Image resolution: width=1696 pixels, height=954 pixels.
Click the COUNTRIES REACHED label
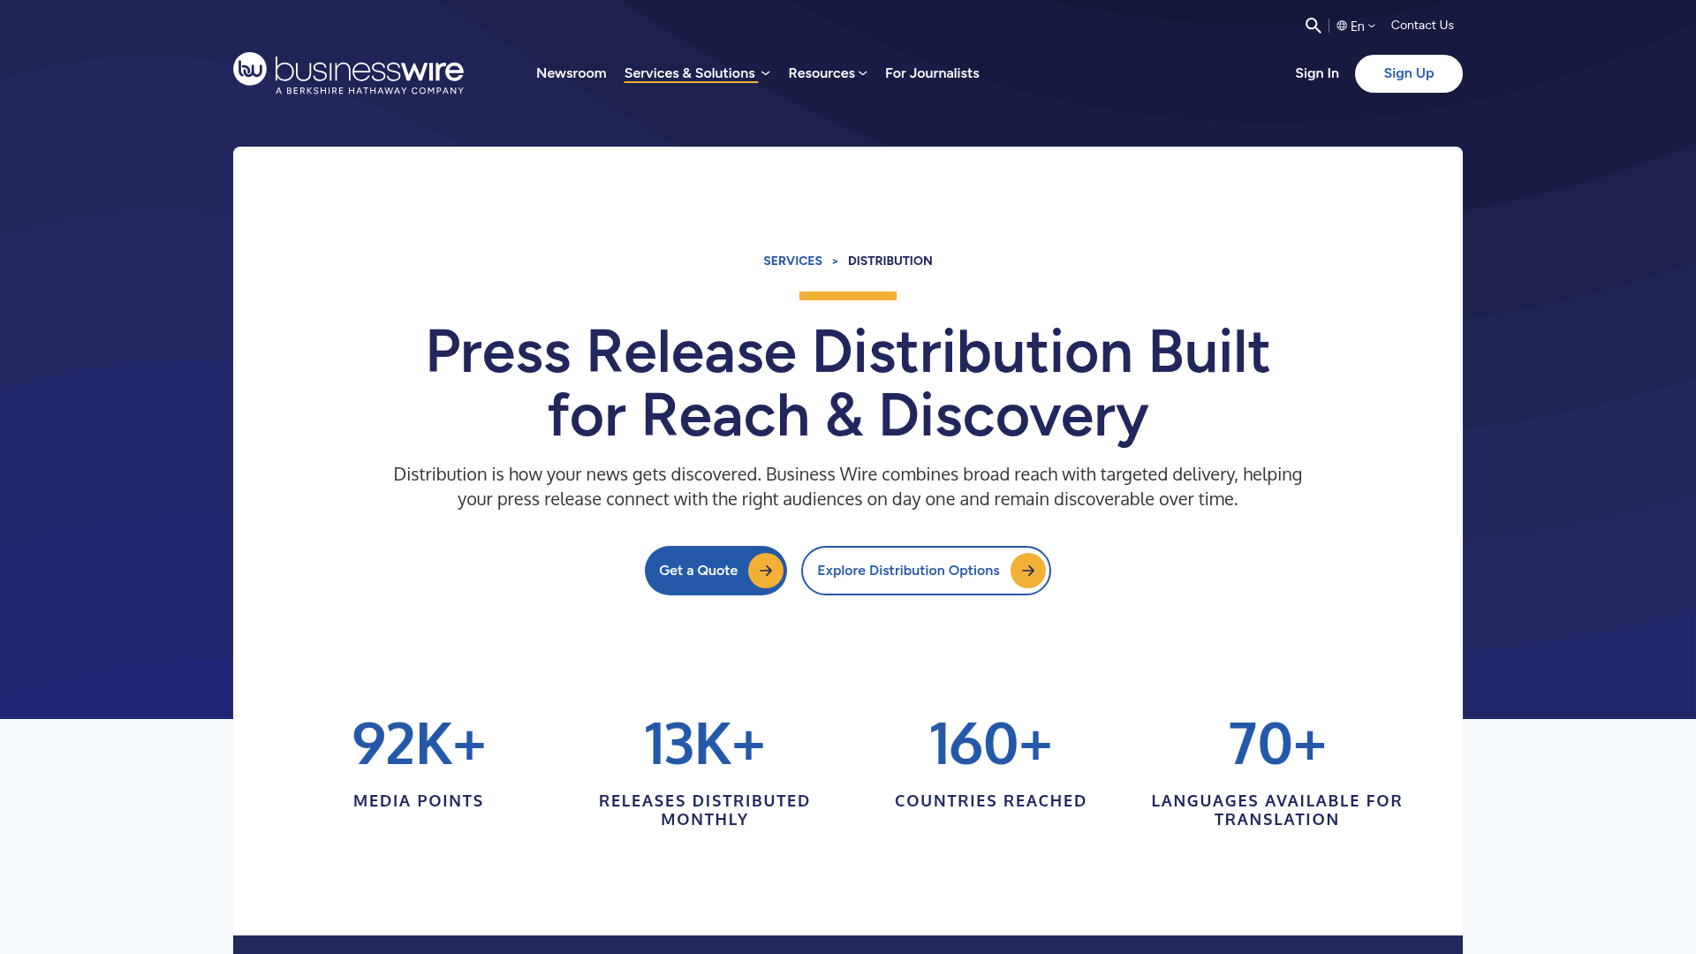tap(991, 800)
